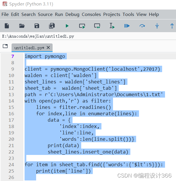This screenshot has height=181, width=176.
Task: Open the Source menu
Action: click(x=45, y=14)
